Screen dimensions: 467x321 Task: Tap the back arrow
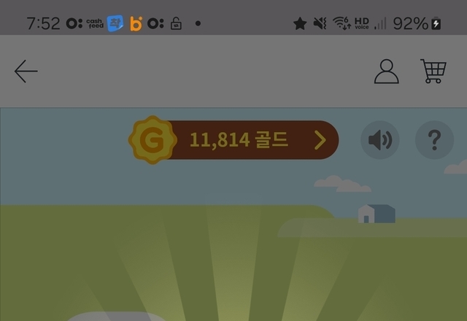[x=26, y=71]
